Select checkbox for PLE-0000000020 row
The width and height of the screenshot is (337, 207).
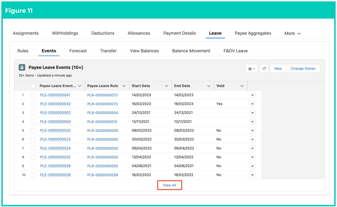[x=33, y=130]
